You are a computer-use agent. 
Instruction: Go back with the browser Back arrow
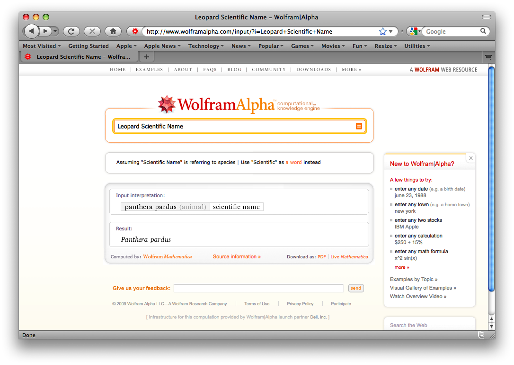[x=31, y=31]
